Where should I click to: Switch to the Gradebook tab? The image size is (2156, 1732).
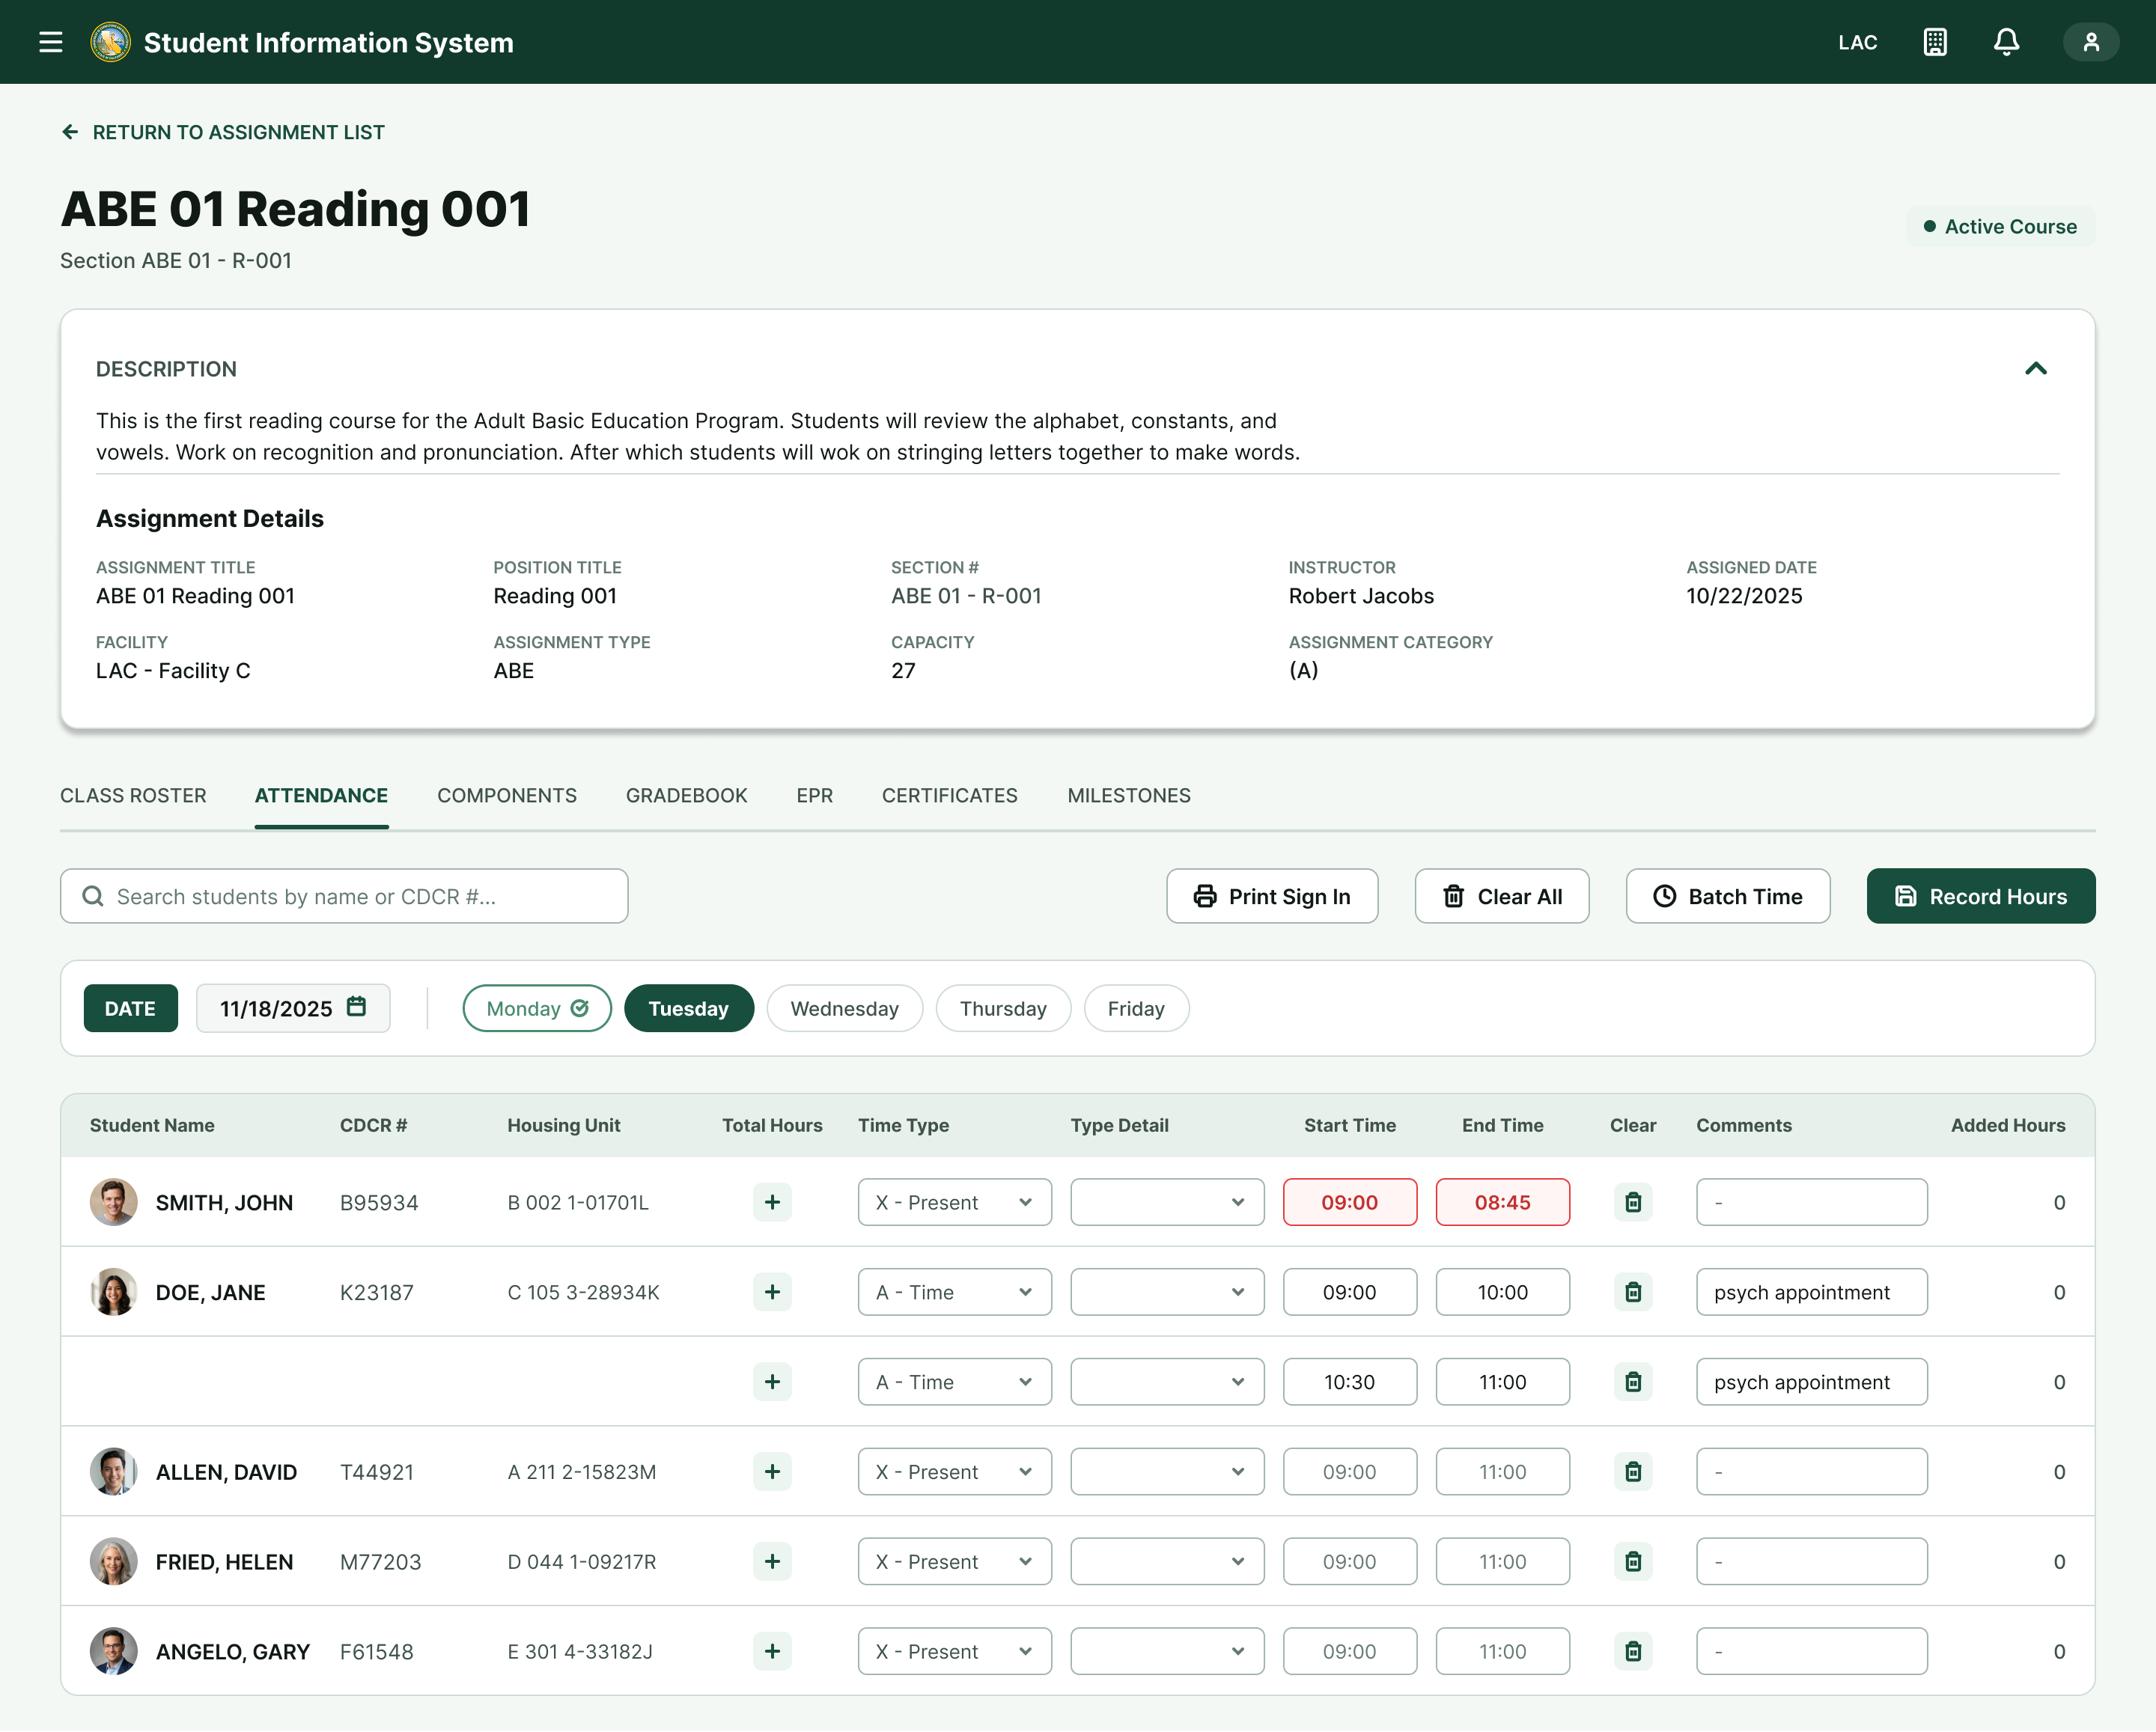(687, 796)
